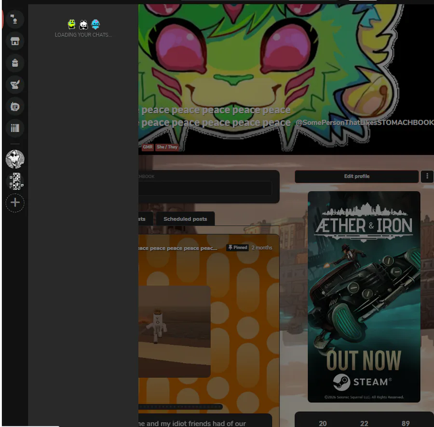Image resolution: width=434 pixels, height=427 pixels.
Task: Click the profile stat showing 89
Action: click(x=406, y=424)
